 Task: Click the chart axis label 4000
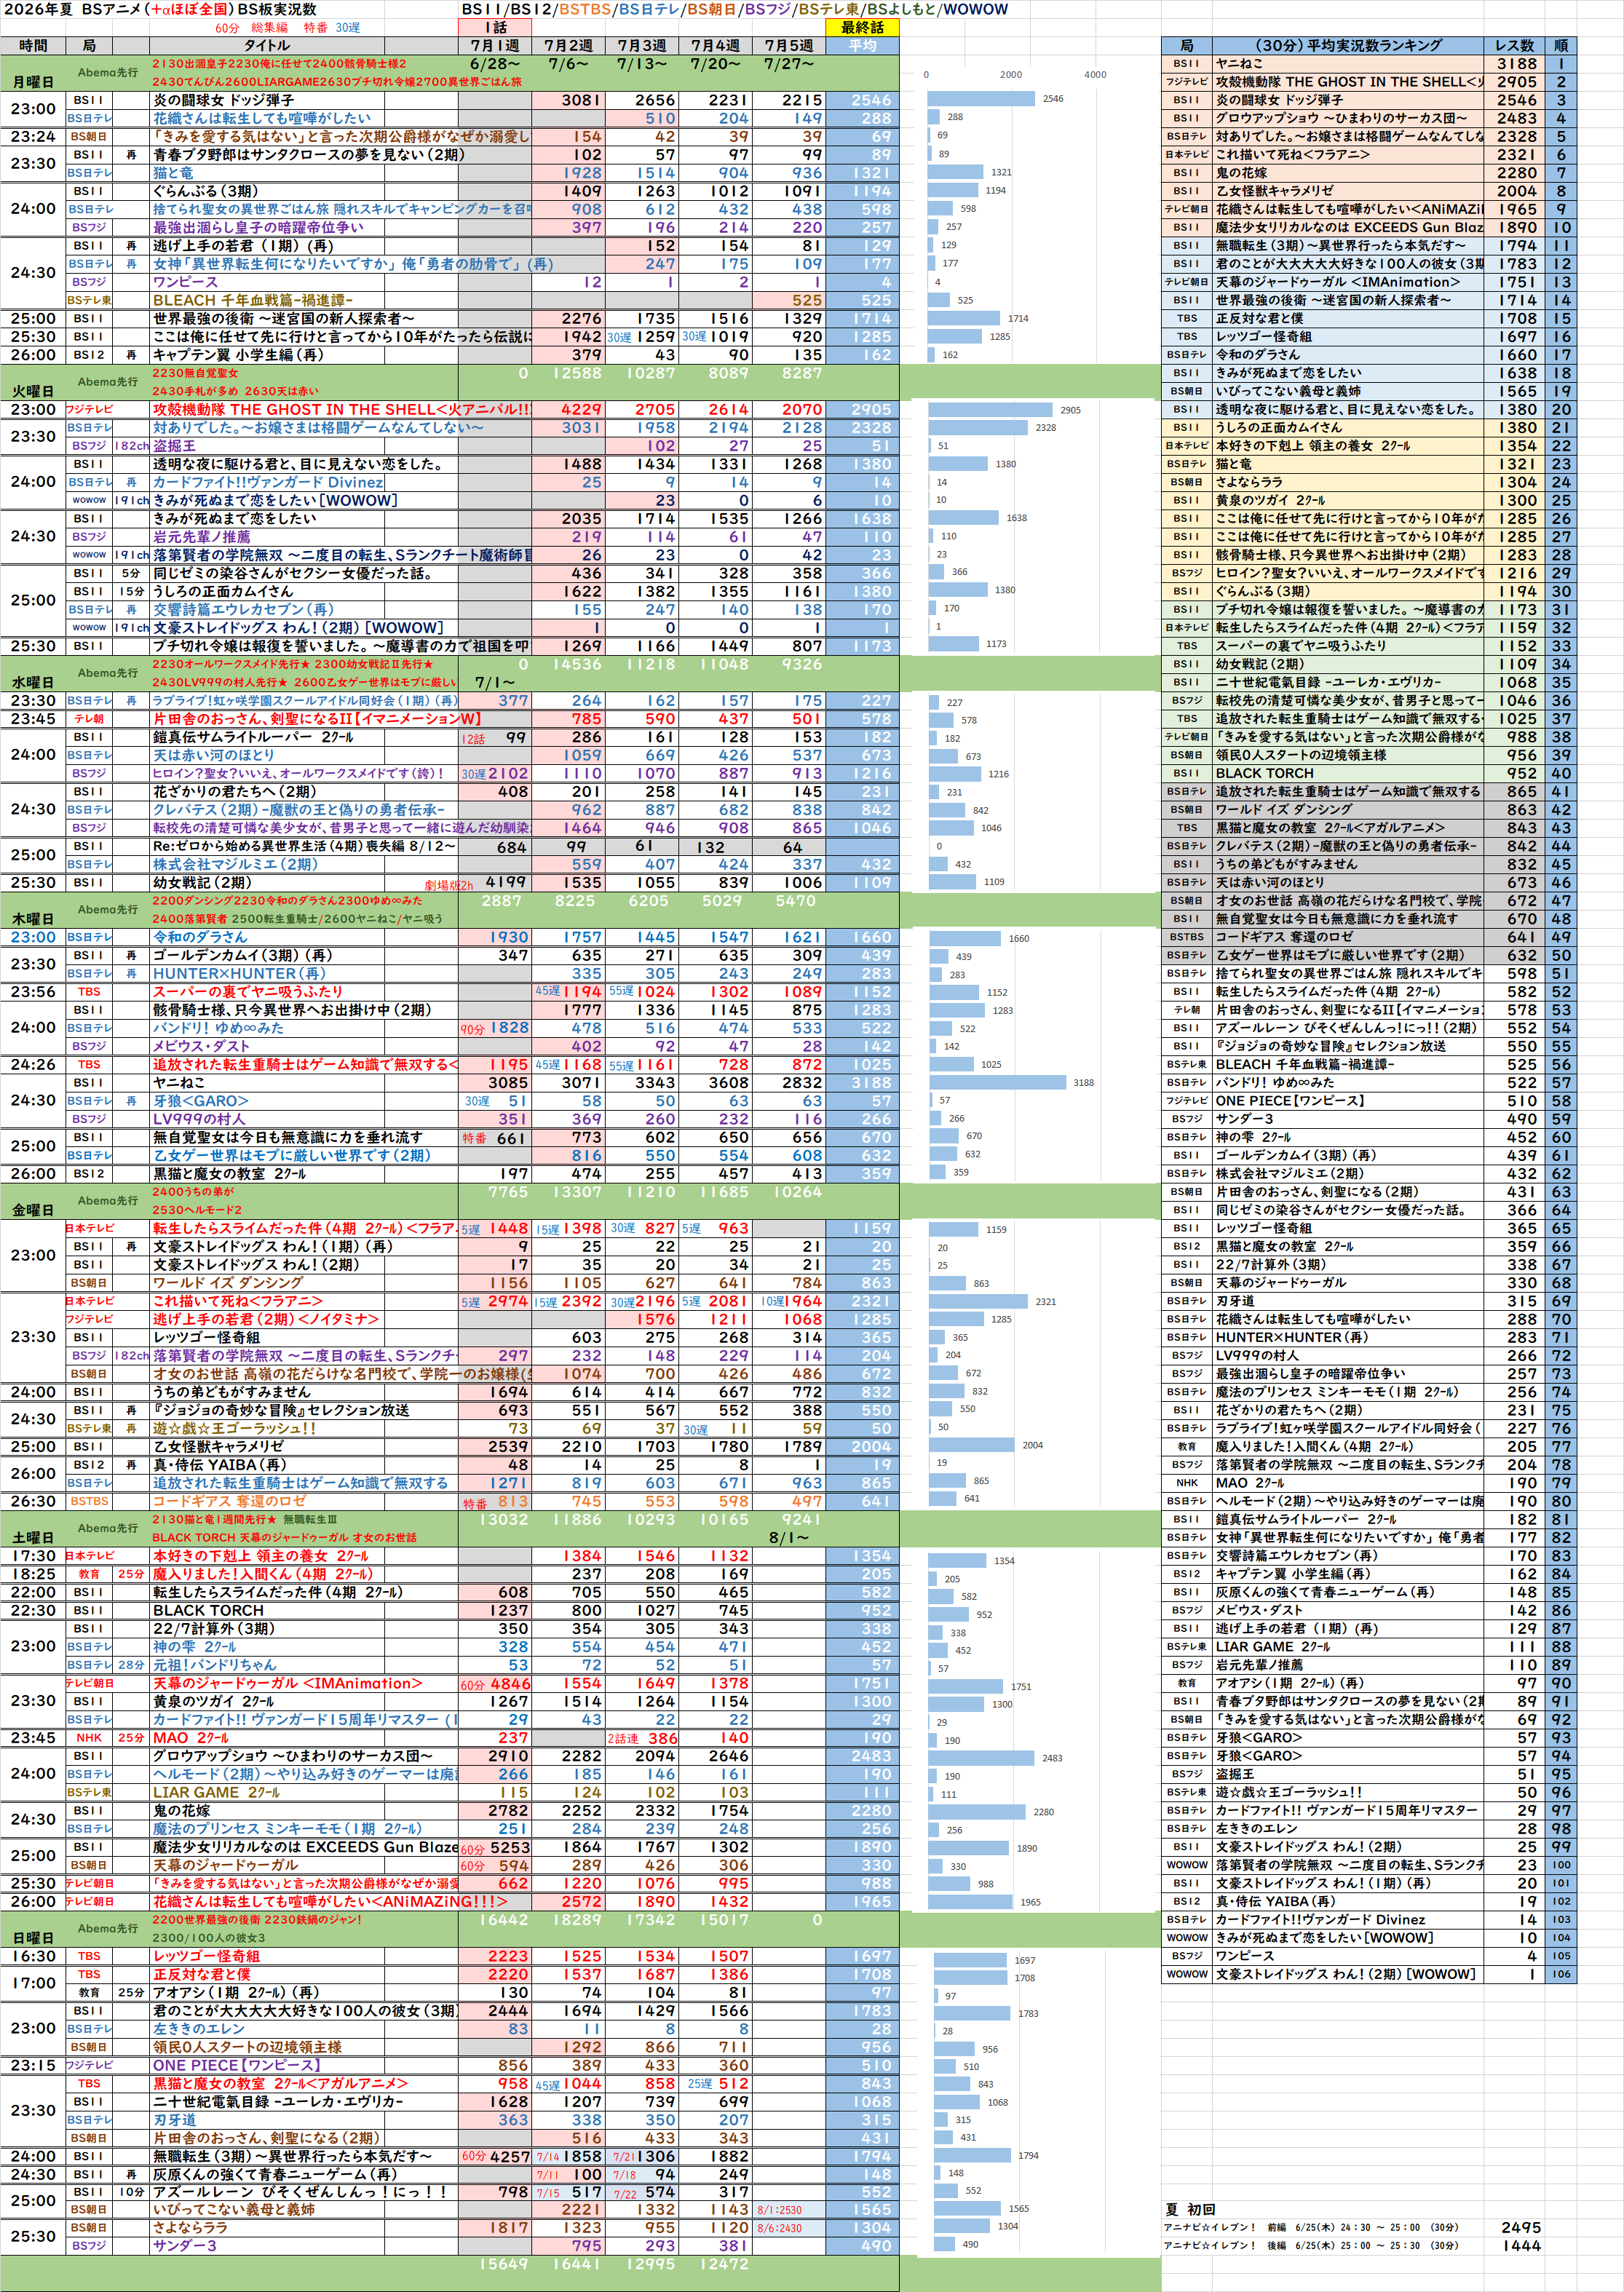[1095, 75]
